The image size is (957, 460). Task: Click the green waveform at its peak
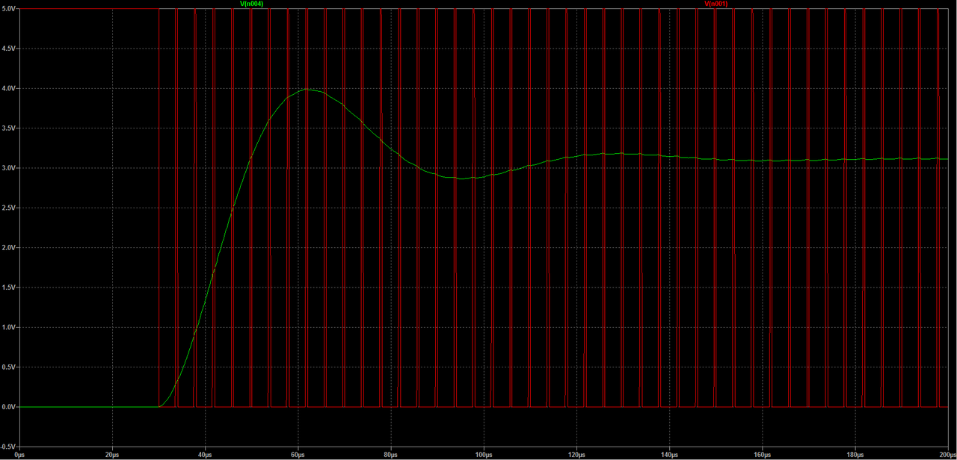[307, 89]
